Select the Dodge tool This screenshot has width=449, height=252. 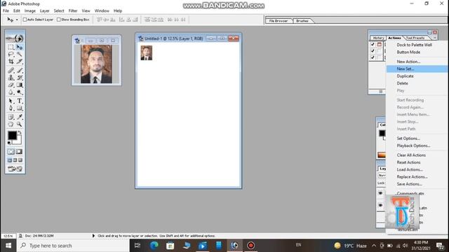click(x=20, y=92)
